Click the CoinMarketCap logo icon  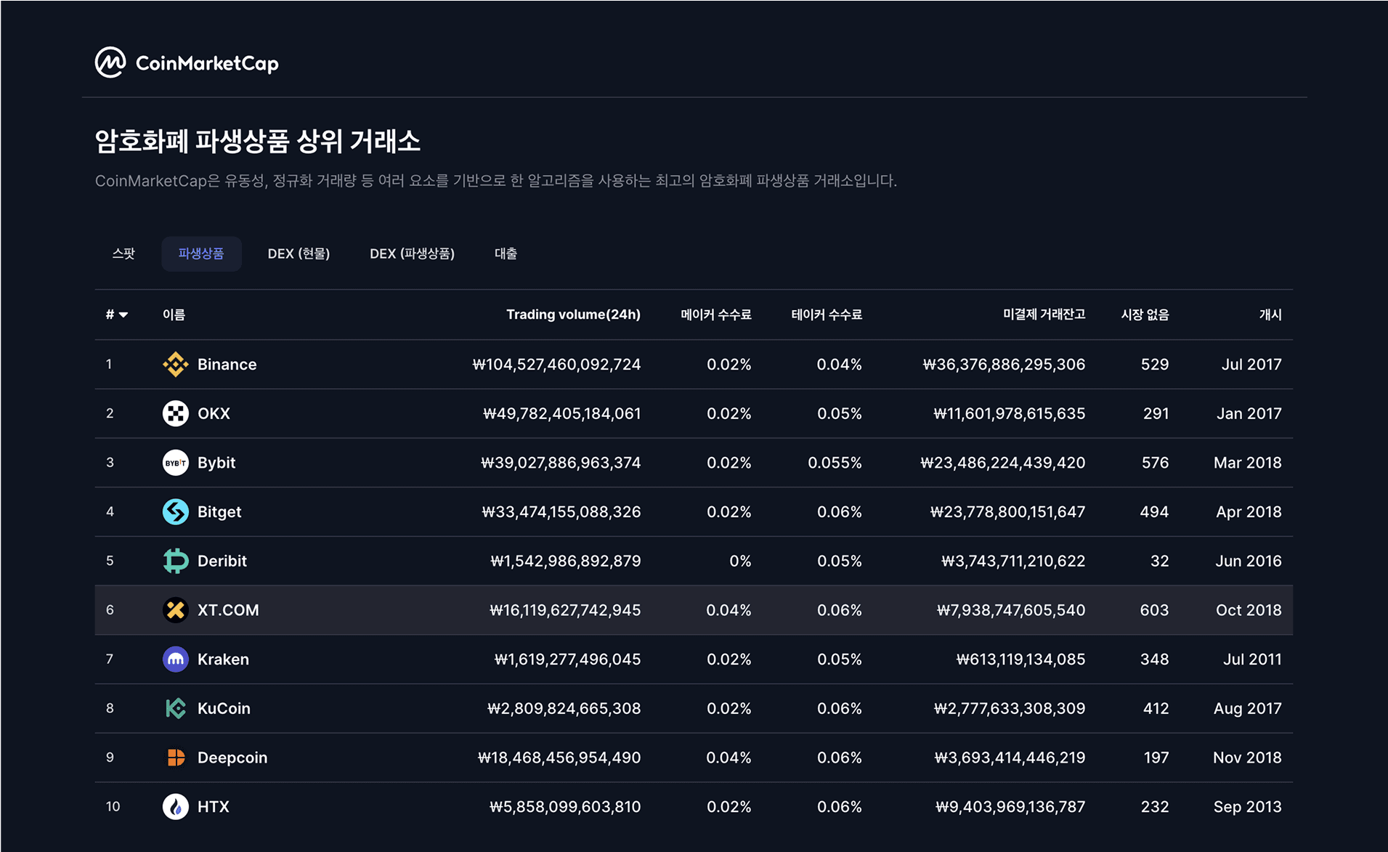(x=110, y=63)
